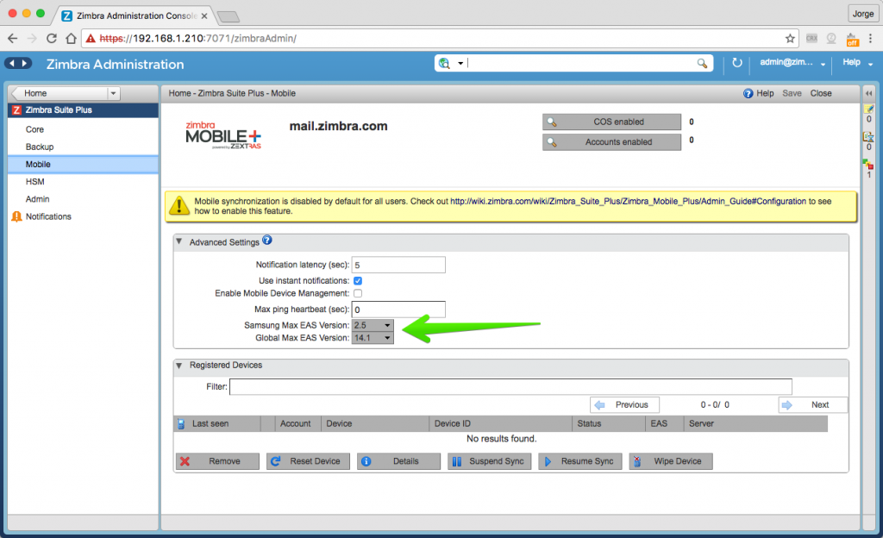Viewport: 883px width, 538px height.
Task: Focus the Notification latency field
Action: (x=398, y=265)
